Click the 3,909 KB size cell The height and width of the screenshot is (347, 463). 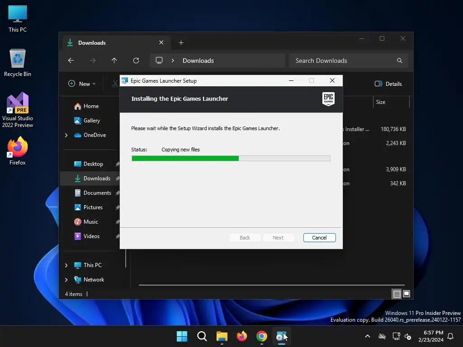pyautogui.click(x=396, y=169)
